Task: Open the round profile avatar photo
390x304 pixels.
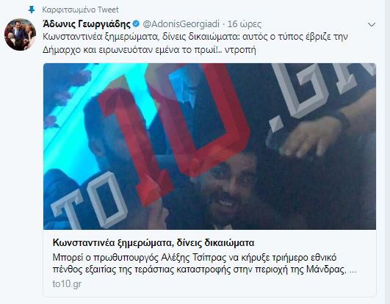Action: [x=20, y=35]
